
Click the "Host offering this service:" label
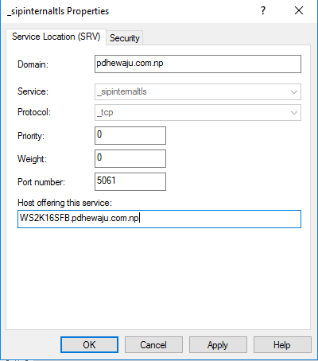65,203
